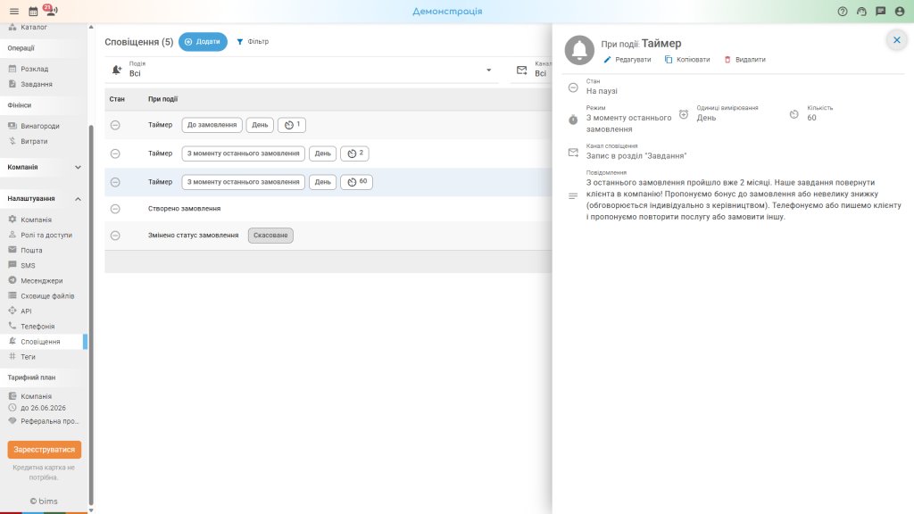Expand the Компанія sidebar section
Image resolution: width=914 pixels, height=514 pixels.
coord(79,167)
